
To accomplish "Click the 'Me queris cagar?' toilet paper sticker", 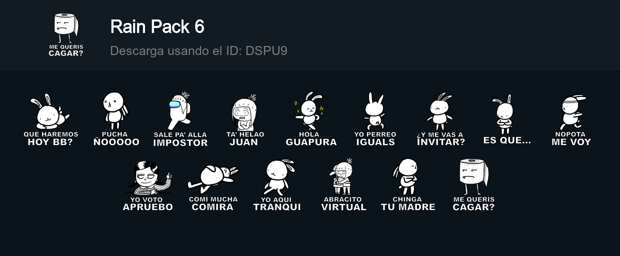I will pos(473,184).
